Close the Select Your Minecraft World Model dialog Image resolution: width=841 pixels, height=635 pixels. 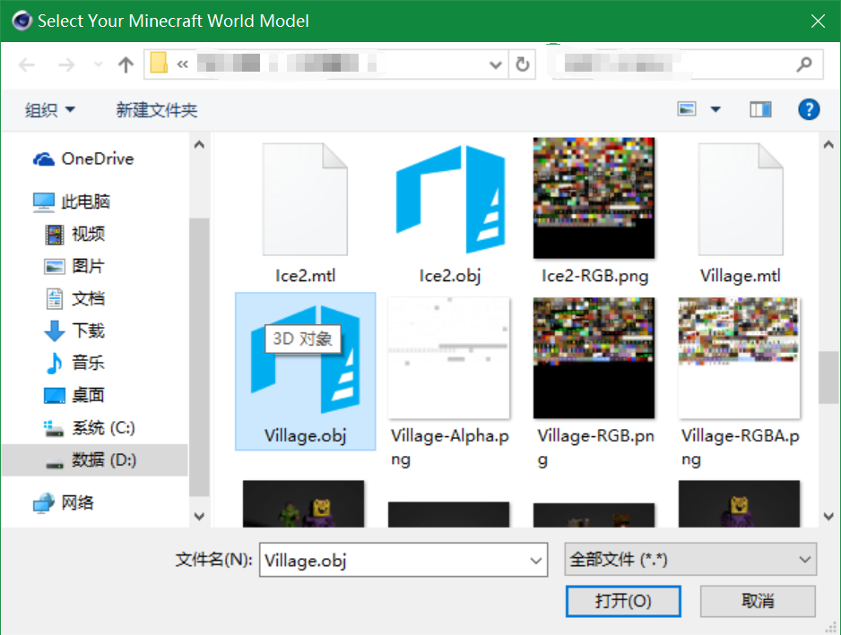click(x=818, y=21)
